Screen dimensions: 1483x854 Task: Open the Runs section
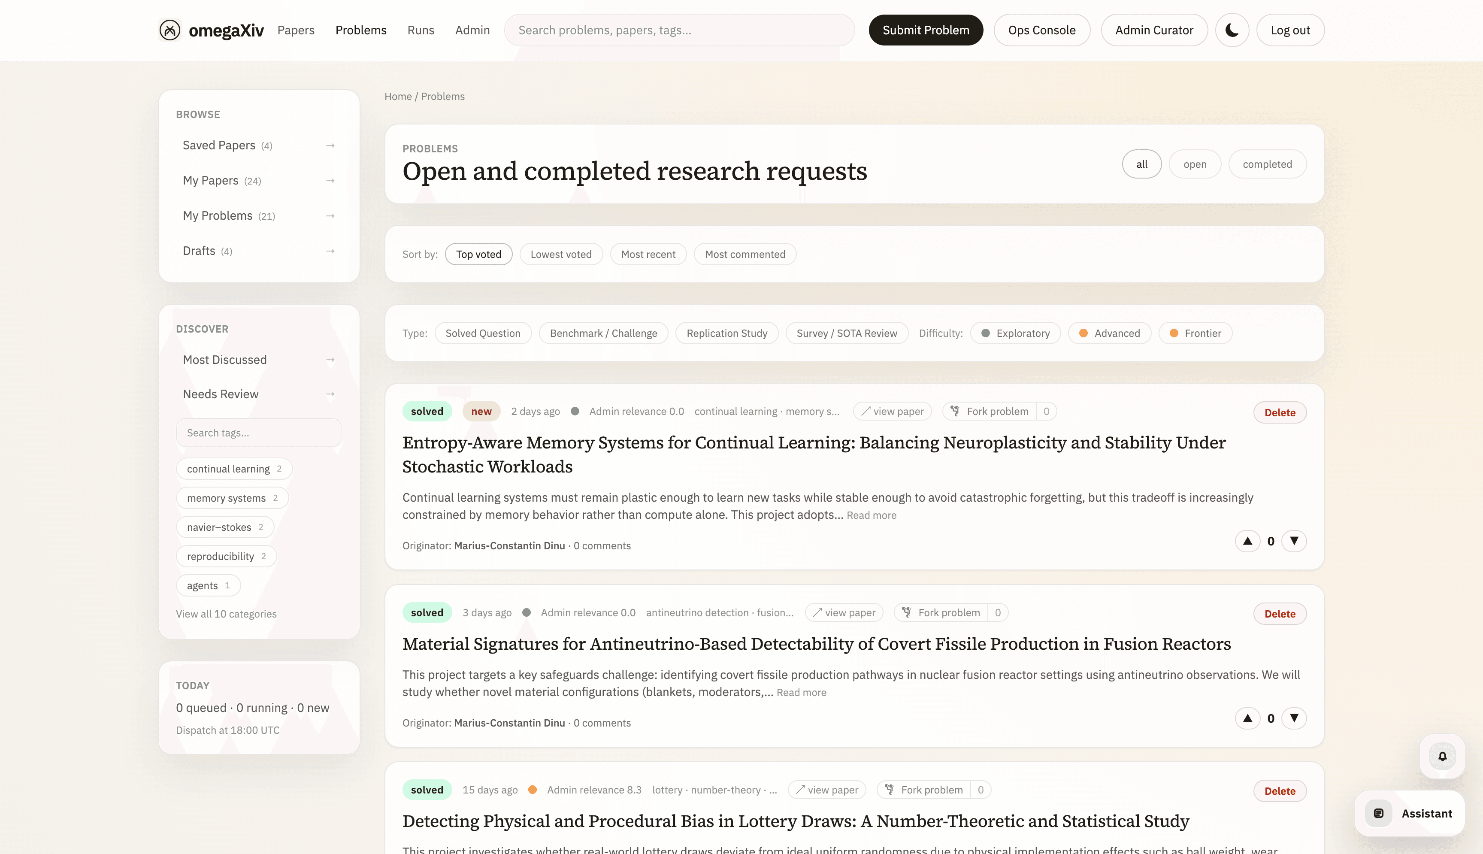[421, 30]
